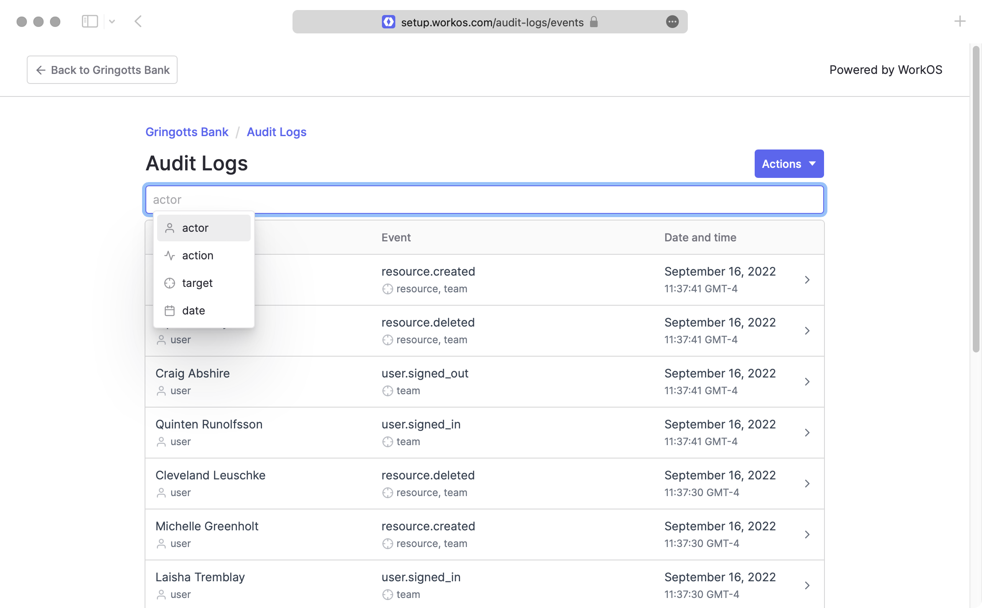Click the actor person icon in dropdown
Image resolution: width=982 pixels, height=608 pixels.
tap(170, 228)
